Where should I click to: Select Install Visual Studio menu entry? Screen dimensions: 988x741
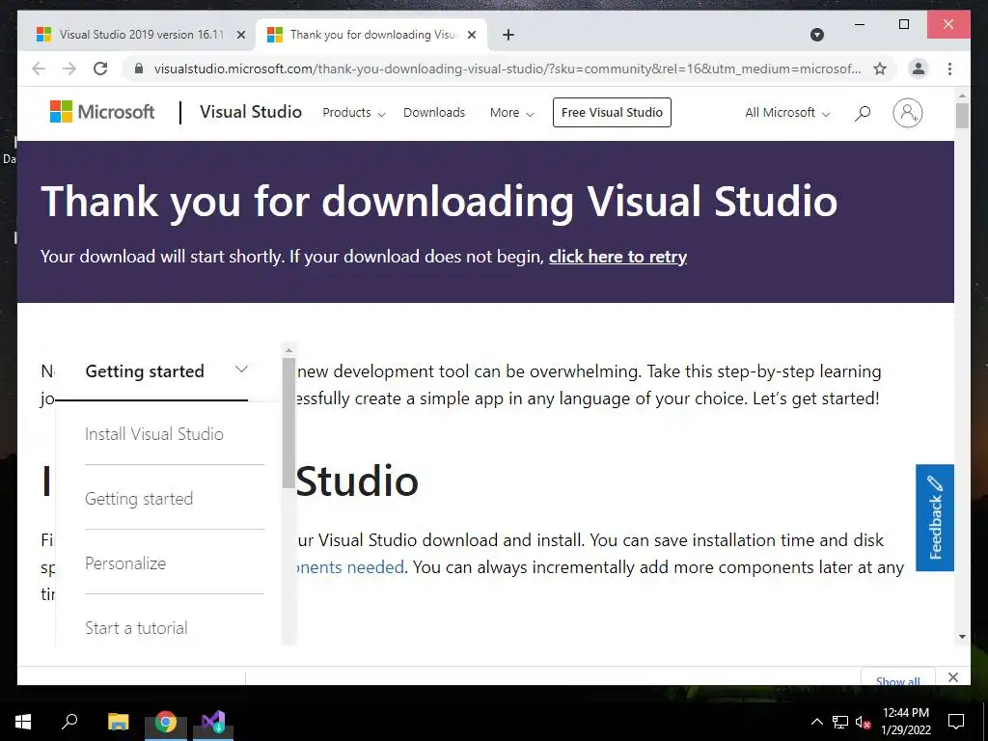coord(154,434)
